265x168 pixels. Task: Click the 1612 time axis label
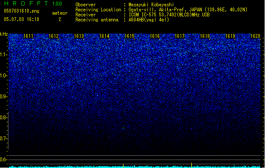(x=54, y=36)
